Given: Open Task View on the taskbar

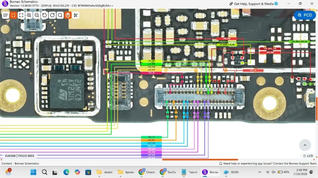Looking at the screenshot, I should click(55, 172).
